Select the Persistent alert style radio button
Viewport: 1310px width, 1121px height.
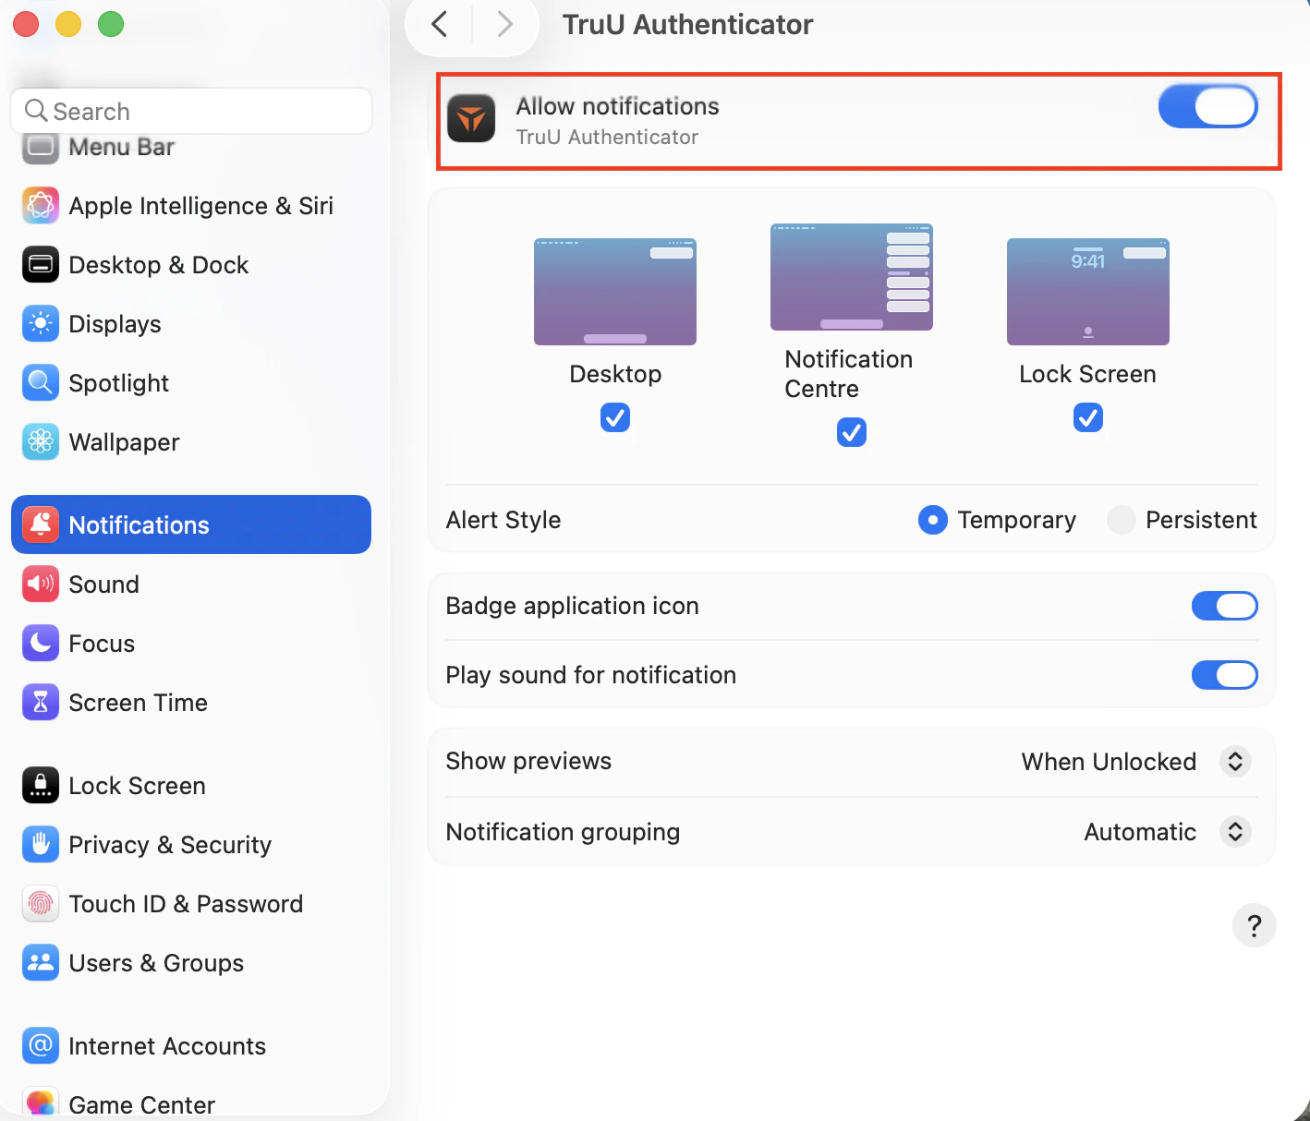click(1122, 520)
